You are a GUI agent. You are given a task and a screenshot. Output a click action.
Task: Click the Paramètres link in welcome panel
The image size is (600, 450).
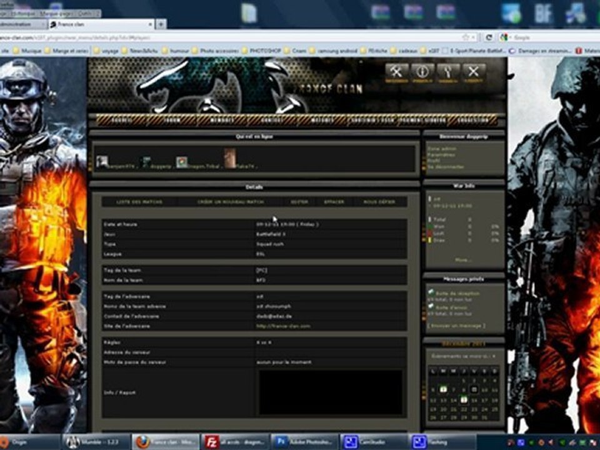pos(441,154)
